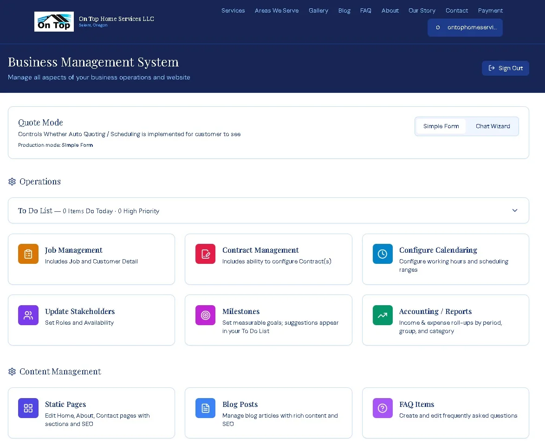Viewport: 545px width, 445px height.
Task: Open the Contract Management card title
Action: (x=260, y=250)
